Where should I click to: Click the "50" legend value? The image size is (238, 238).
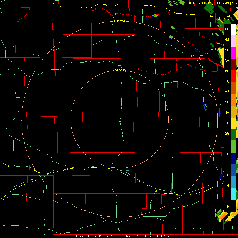[227, 71]
